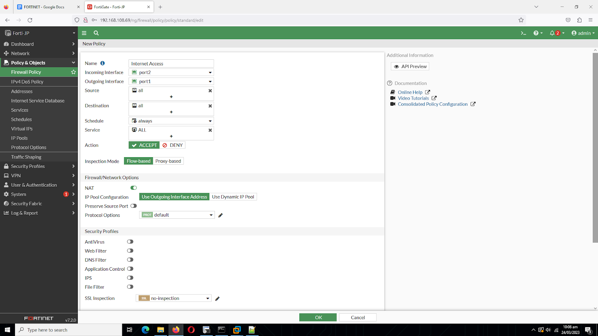Expand the Dashboard menu
The image size is (598, 336).
tap(39, 44)
